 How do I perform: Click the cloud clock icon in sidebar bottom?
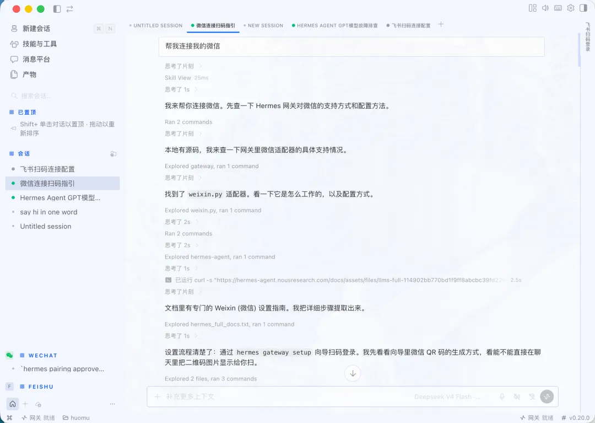coord(38,404)
